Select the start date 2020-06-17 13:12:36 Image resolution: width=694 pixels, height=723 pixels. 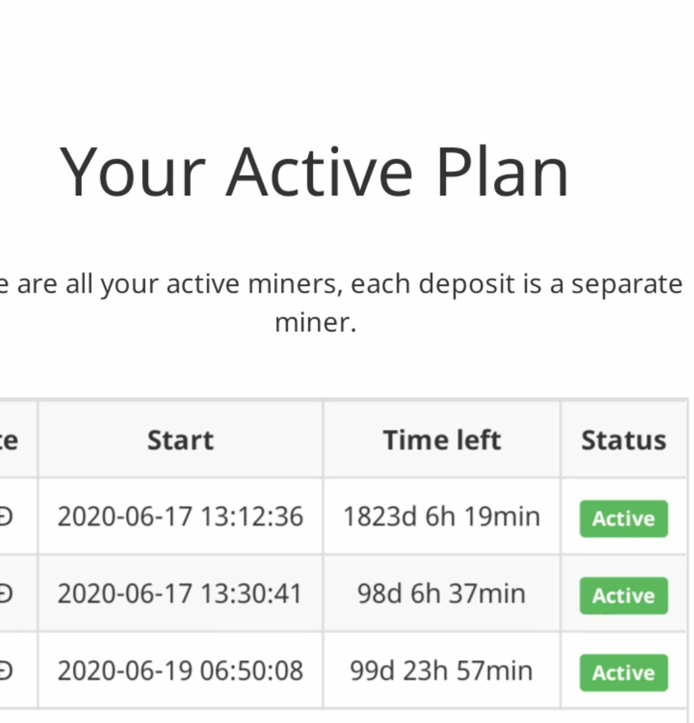pyautogui.click(x=180, y=516)
